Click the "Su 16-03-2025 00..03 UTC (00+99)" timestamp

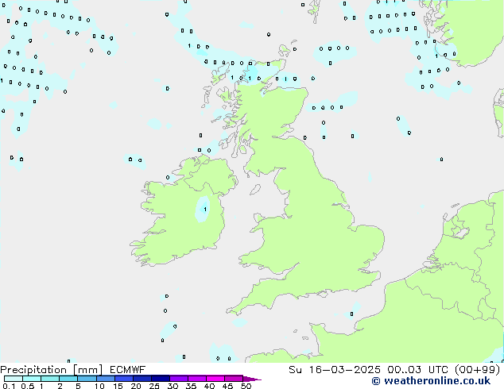tap(394, 370)
